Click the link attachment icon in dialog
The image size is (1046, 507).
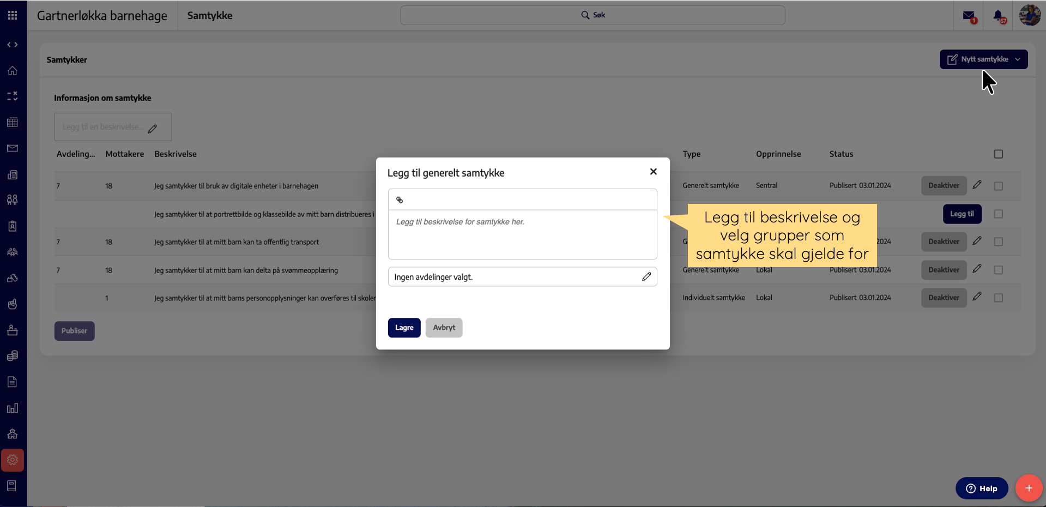tap(400, 200)
